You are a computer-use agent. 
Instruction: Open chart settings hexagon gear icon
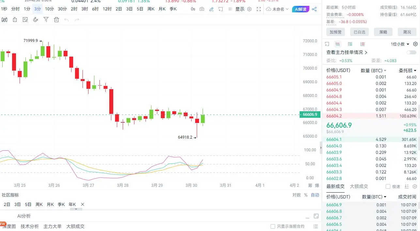point(249,9)
